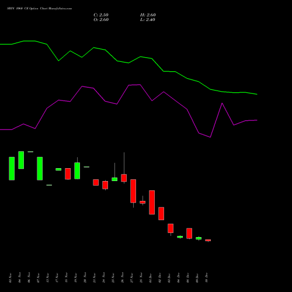Select the 28 Nov date label
Image resolution: width=292 pixels, height=292 pixels.
pos(141,277)
